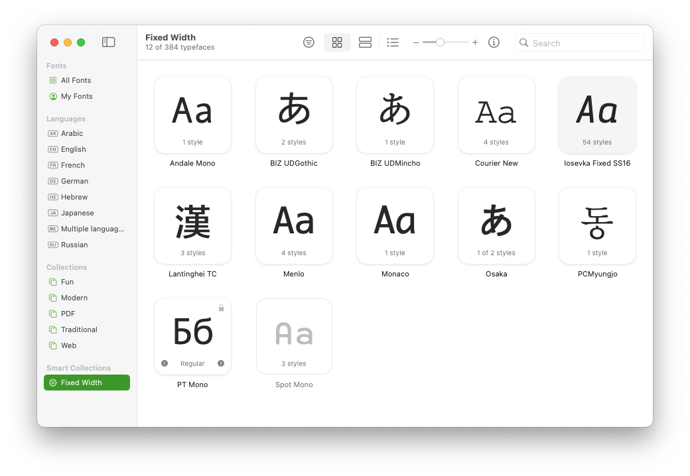The height and width of the screenshot is (476, 690).
Task: Click the plus icon to increase preview size
Action: (475, 42)
